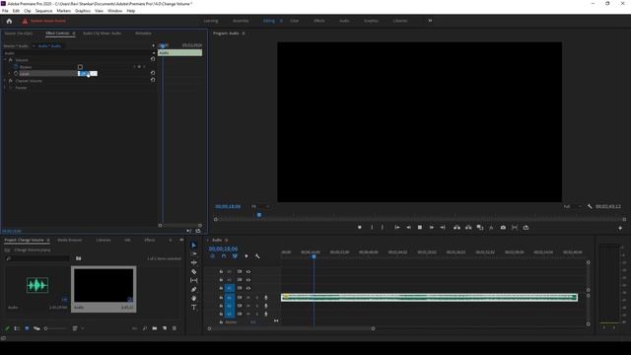Hide the V3 track output eye
631x355 pixels.
[248, 272]
